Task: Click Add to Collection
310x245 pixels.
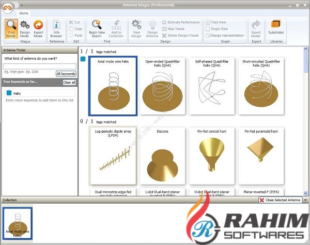Action: 116,29
